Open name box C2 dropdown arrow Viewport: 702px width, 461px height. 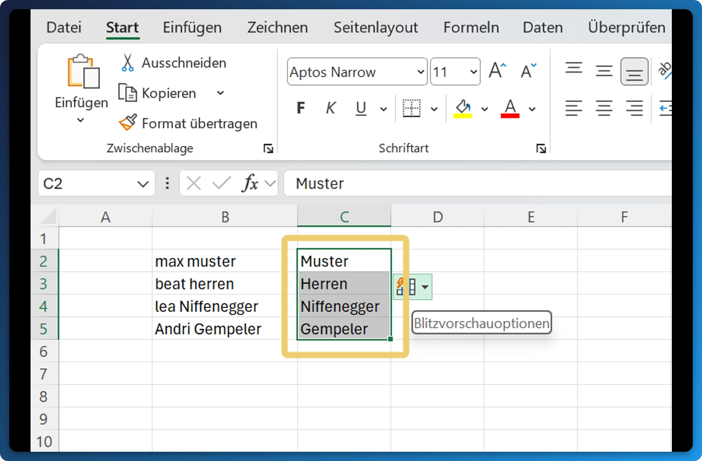click(143, 184)
